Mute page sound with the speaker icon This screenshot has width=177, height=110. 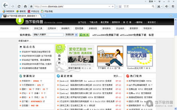[167, 6]
